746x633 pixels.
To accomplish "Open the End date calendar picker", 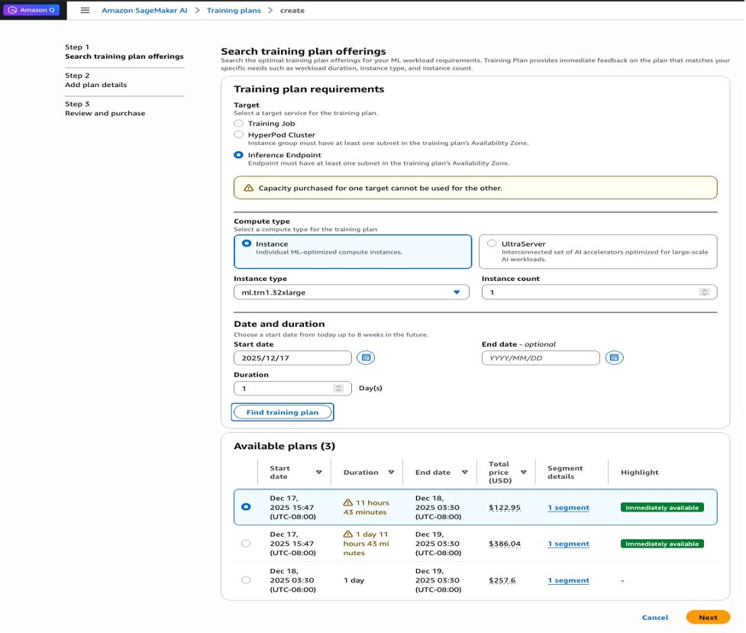I will click(x=616, y=357).
